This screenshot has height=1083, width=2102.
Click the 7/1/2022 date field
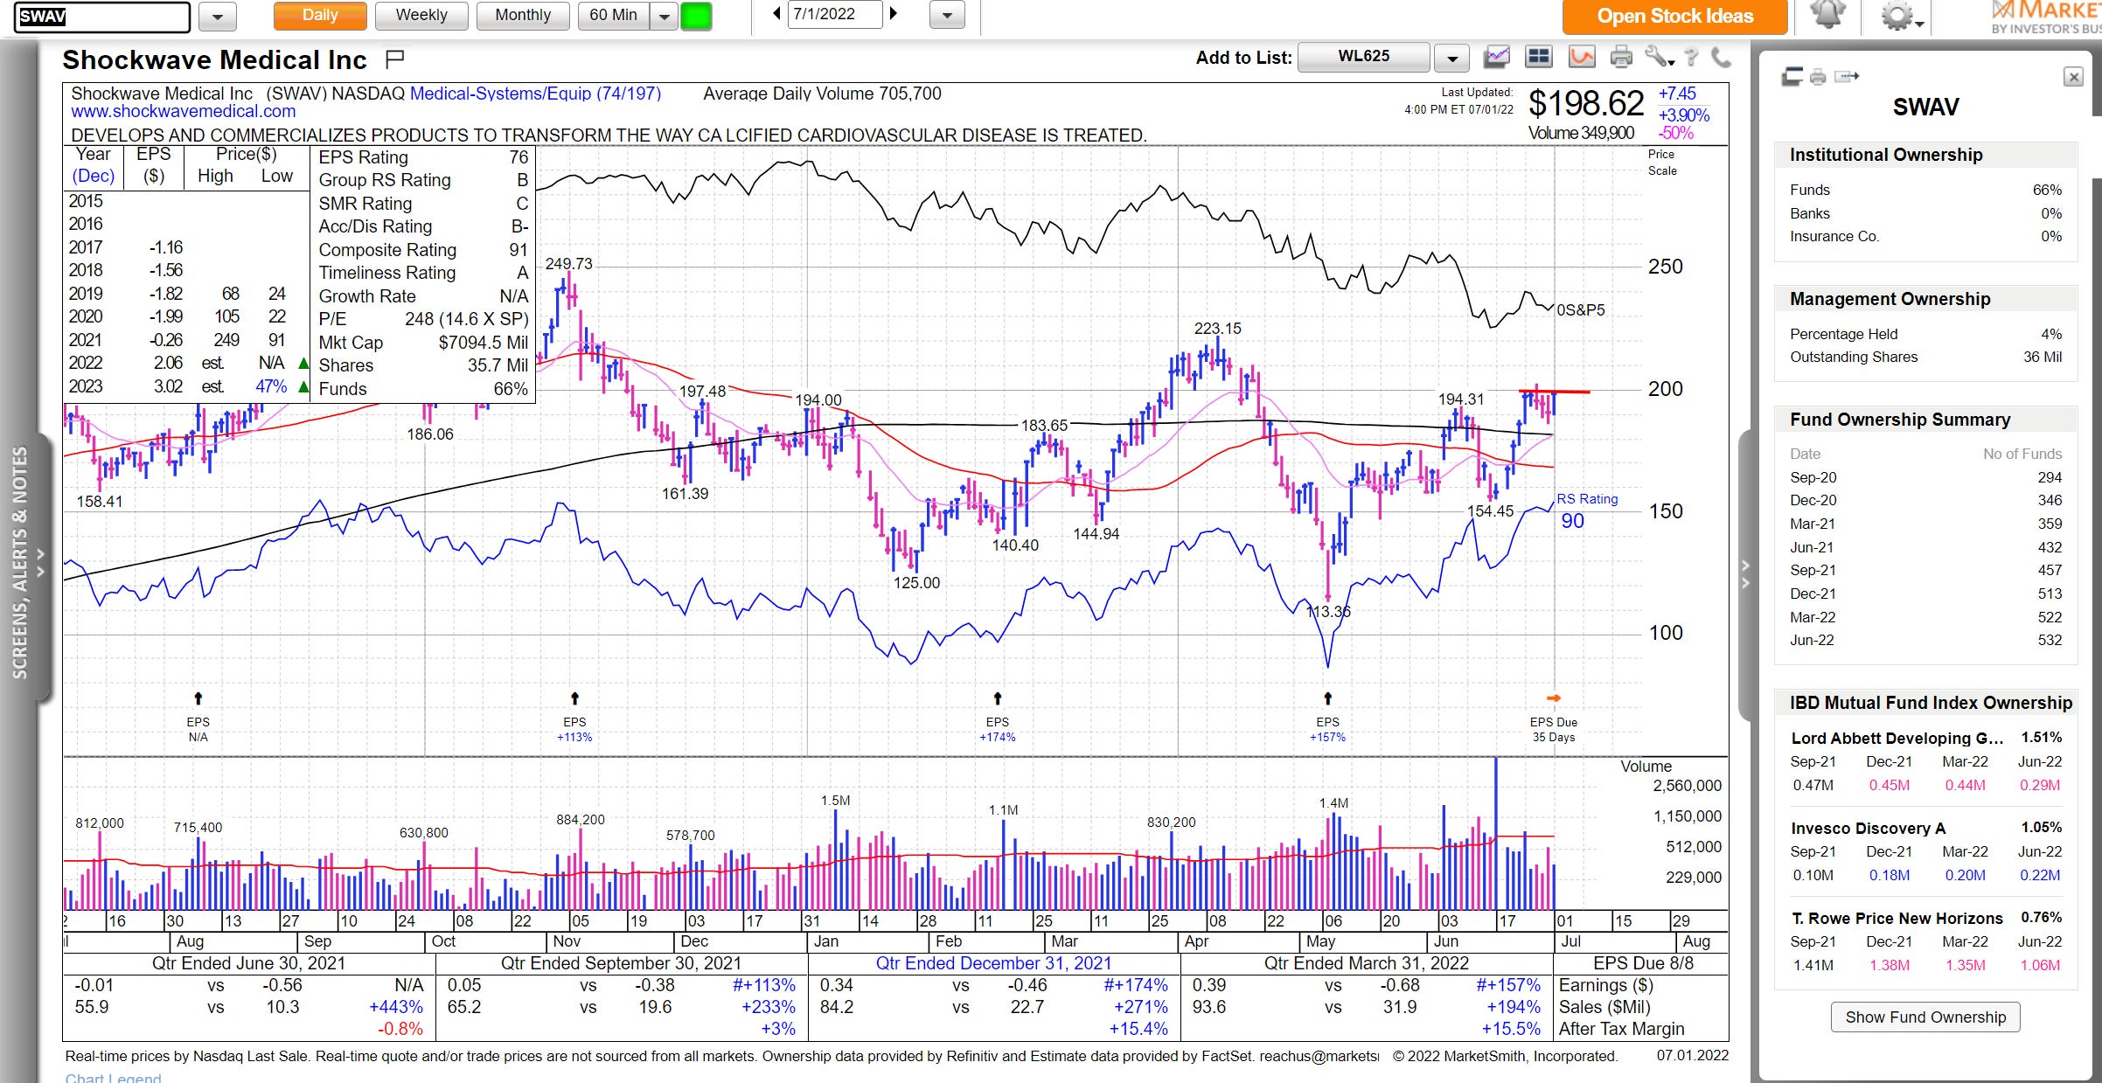(834, 14)
